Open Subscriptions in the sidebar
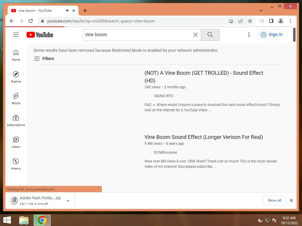The width and height of the screenshot is (302, 226). [x=16, y=120]
